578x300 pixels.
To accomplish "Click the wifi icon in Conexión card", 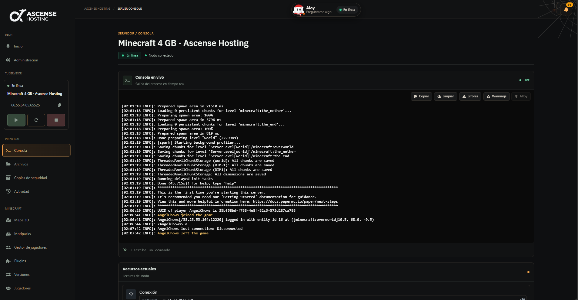I will click(x=131, y=294).
